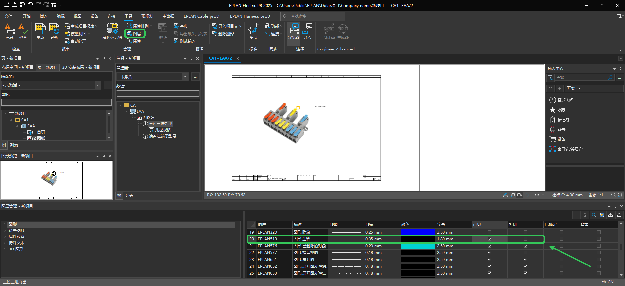The image size is (625, 286).
Task: Open 符号 symbols in Insert Center
Action: click(558, 129)
